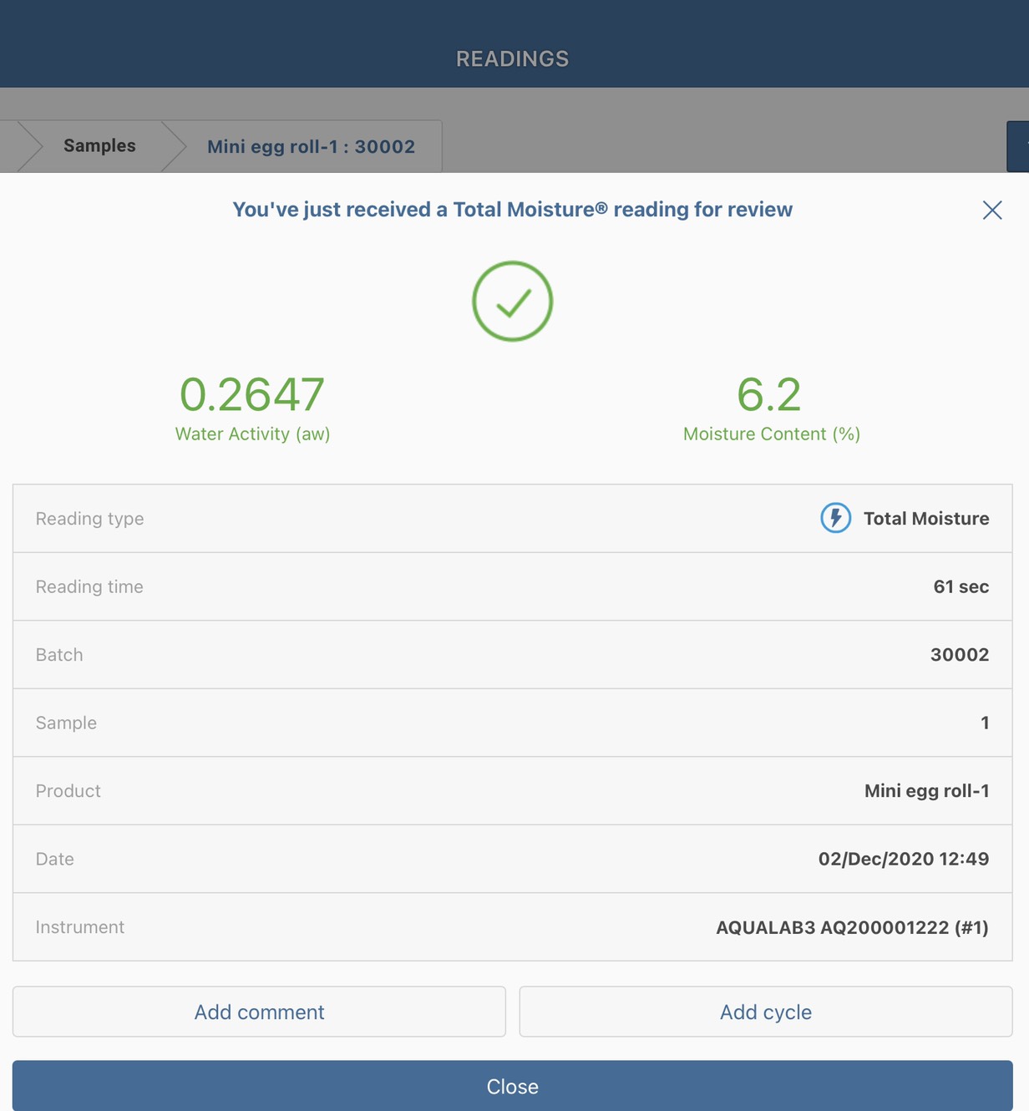Click the date 02/Dec/2020 12:49

click(903, 859)
